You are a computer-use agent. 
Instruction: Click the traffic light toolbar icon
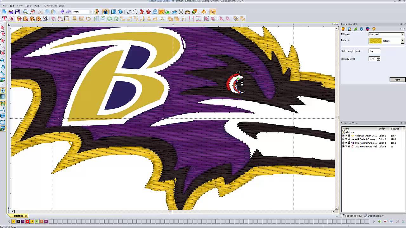click(97, 12)
